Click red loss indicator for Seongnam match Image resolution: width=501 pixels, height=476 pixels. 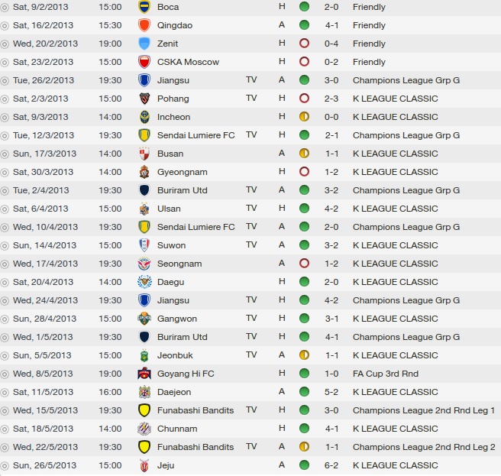point(304,264)
